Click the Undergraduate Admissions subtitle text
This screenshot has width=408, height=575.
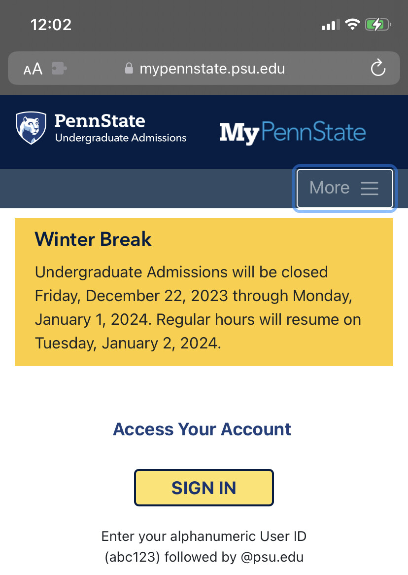pos(121,138)
